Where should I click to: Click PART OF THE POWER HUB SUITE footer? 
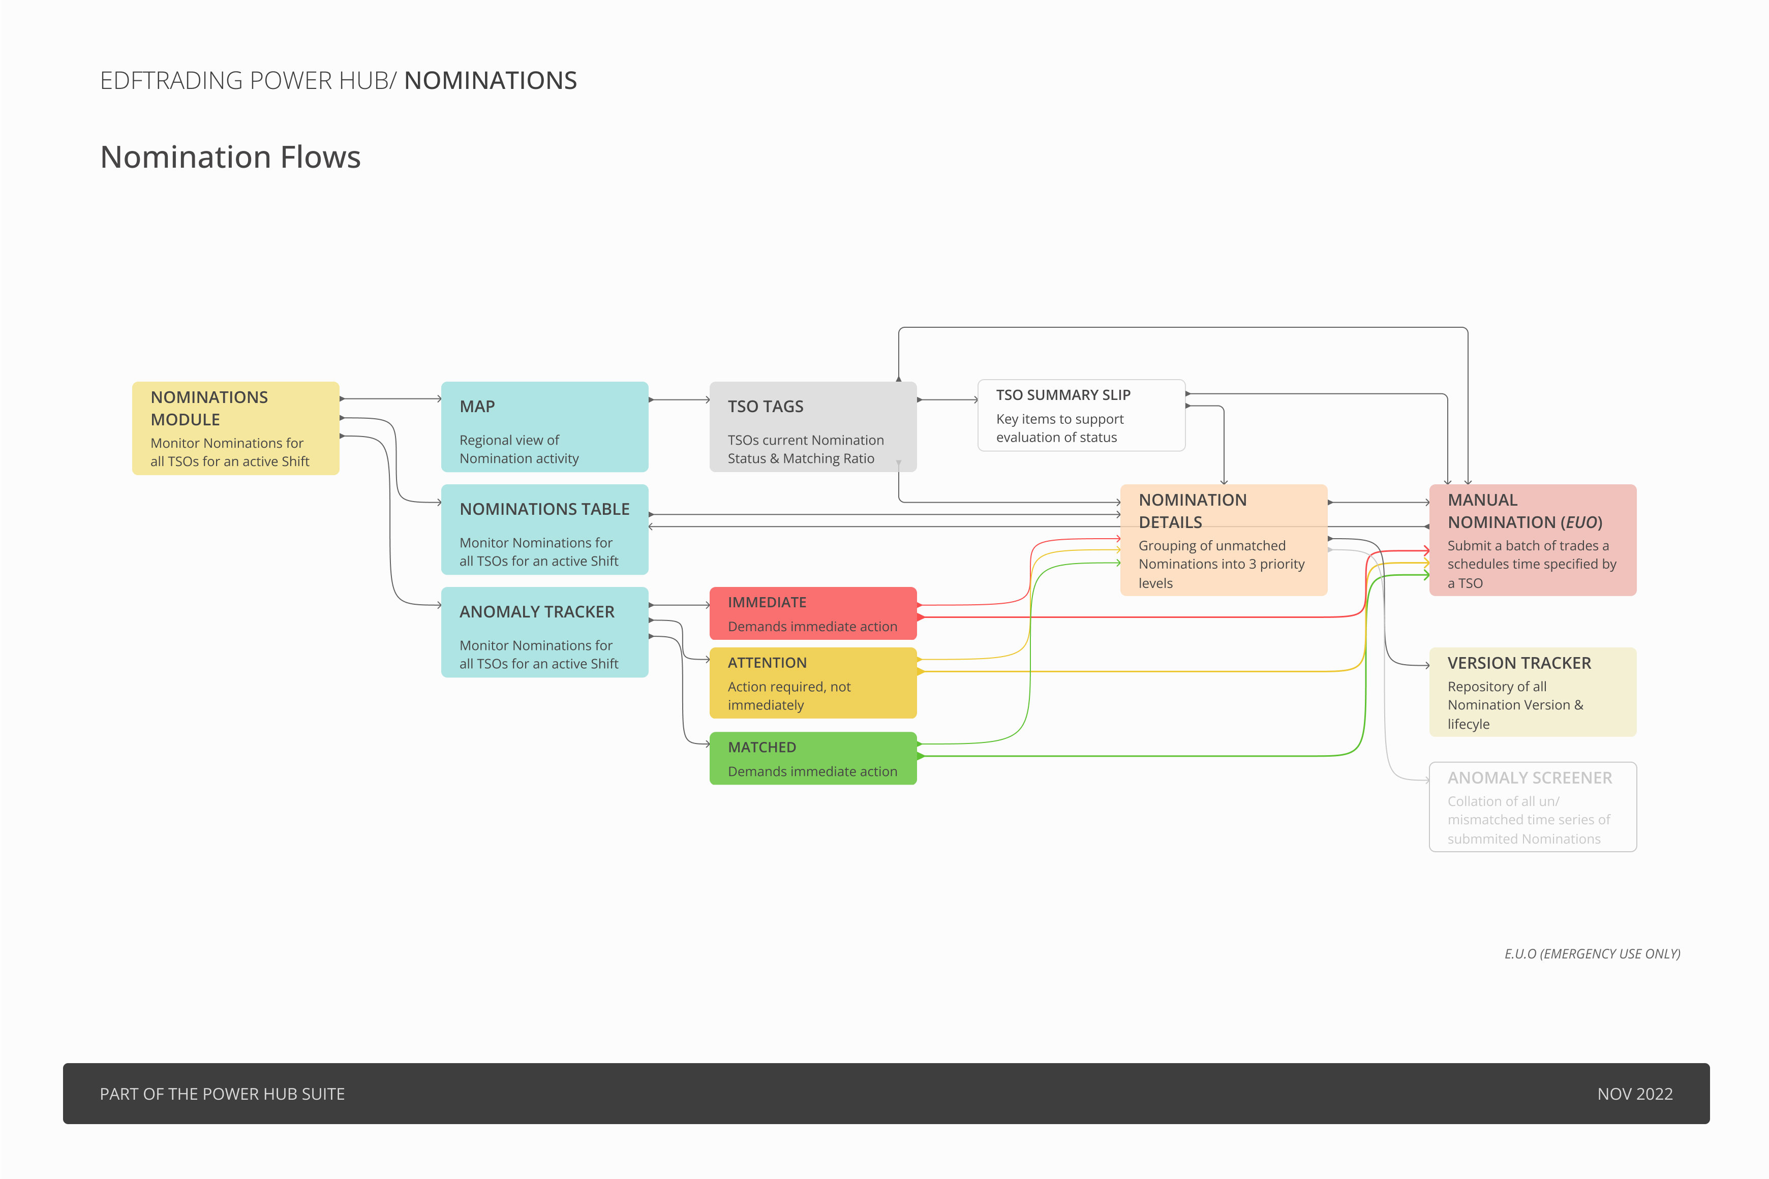click(x=222, y=1093)
